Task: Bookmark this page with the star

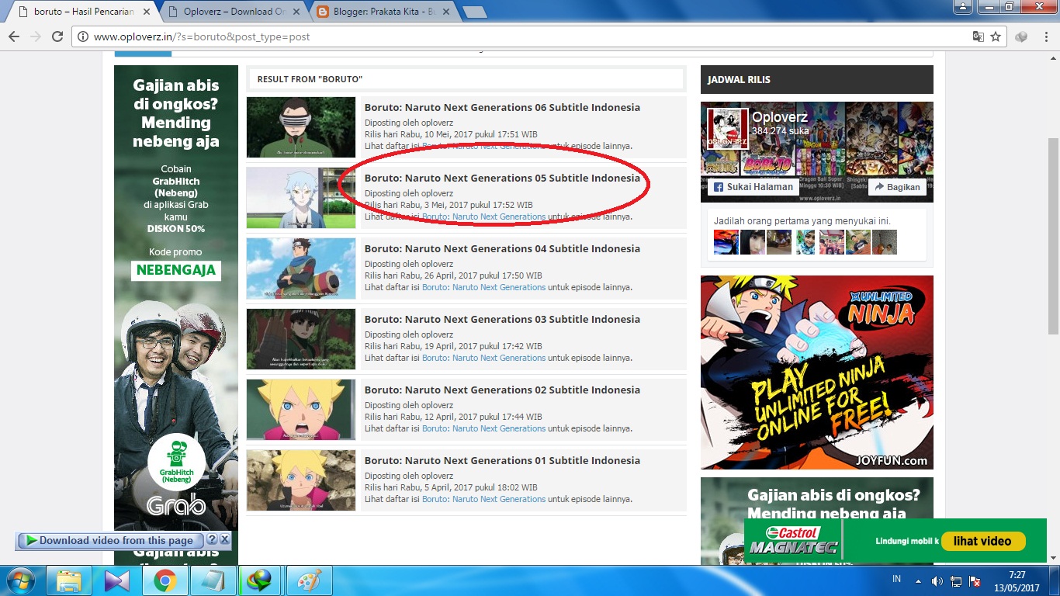Action: [996, 36]
